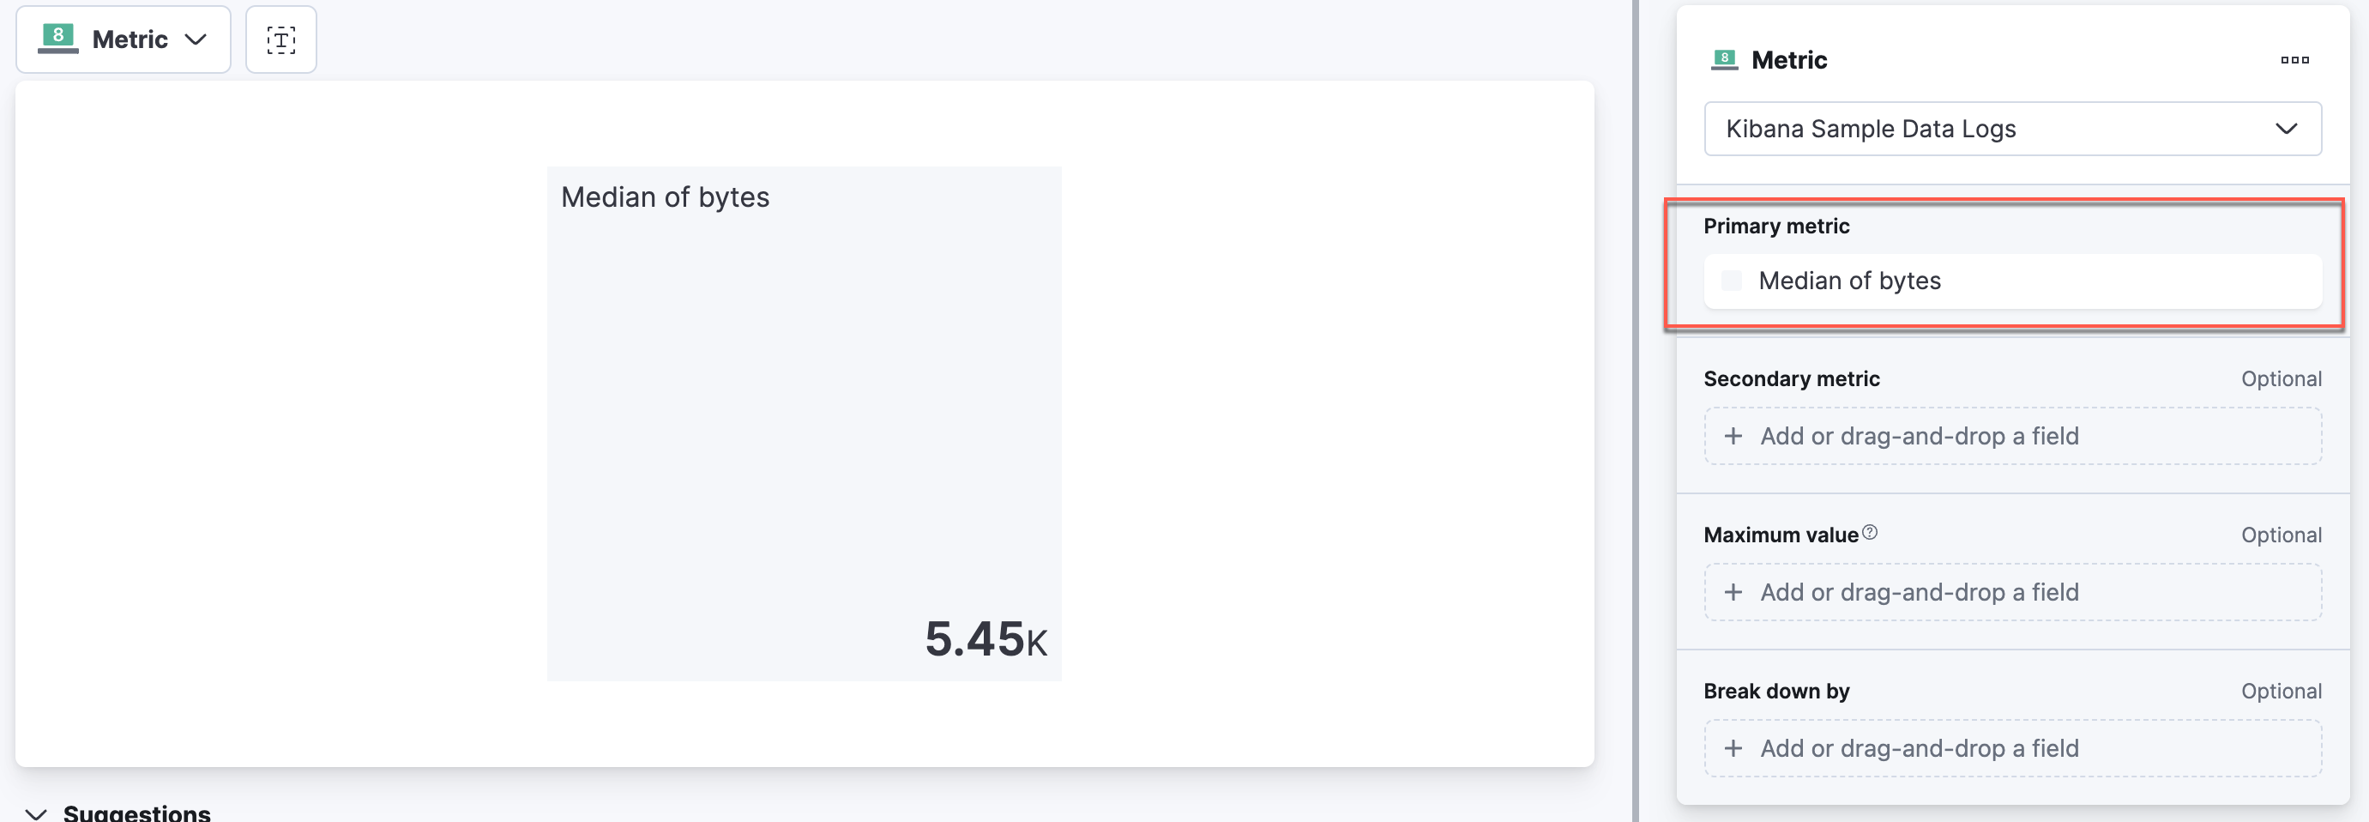Click the Median of bytes title in chart tile

665,197
